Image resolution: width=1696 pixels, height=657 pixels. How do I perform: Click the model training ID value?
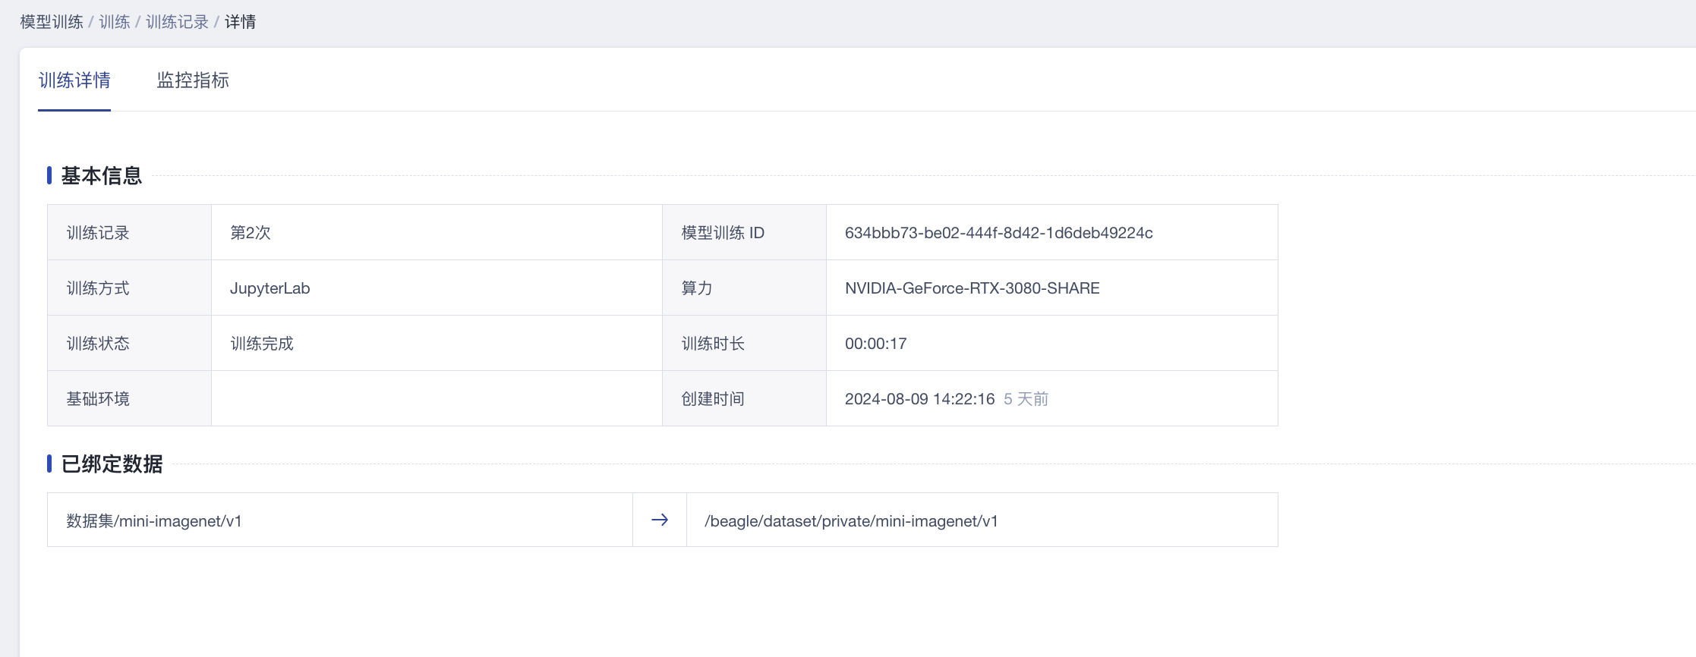998,233
